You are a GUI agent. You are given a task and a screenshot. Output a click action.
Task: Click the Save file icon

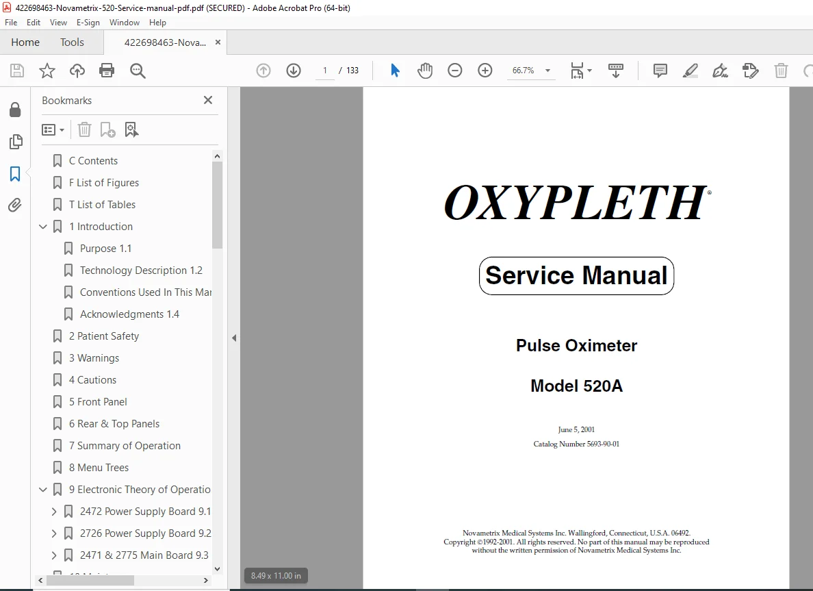click(17, 71)
